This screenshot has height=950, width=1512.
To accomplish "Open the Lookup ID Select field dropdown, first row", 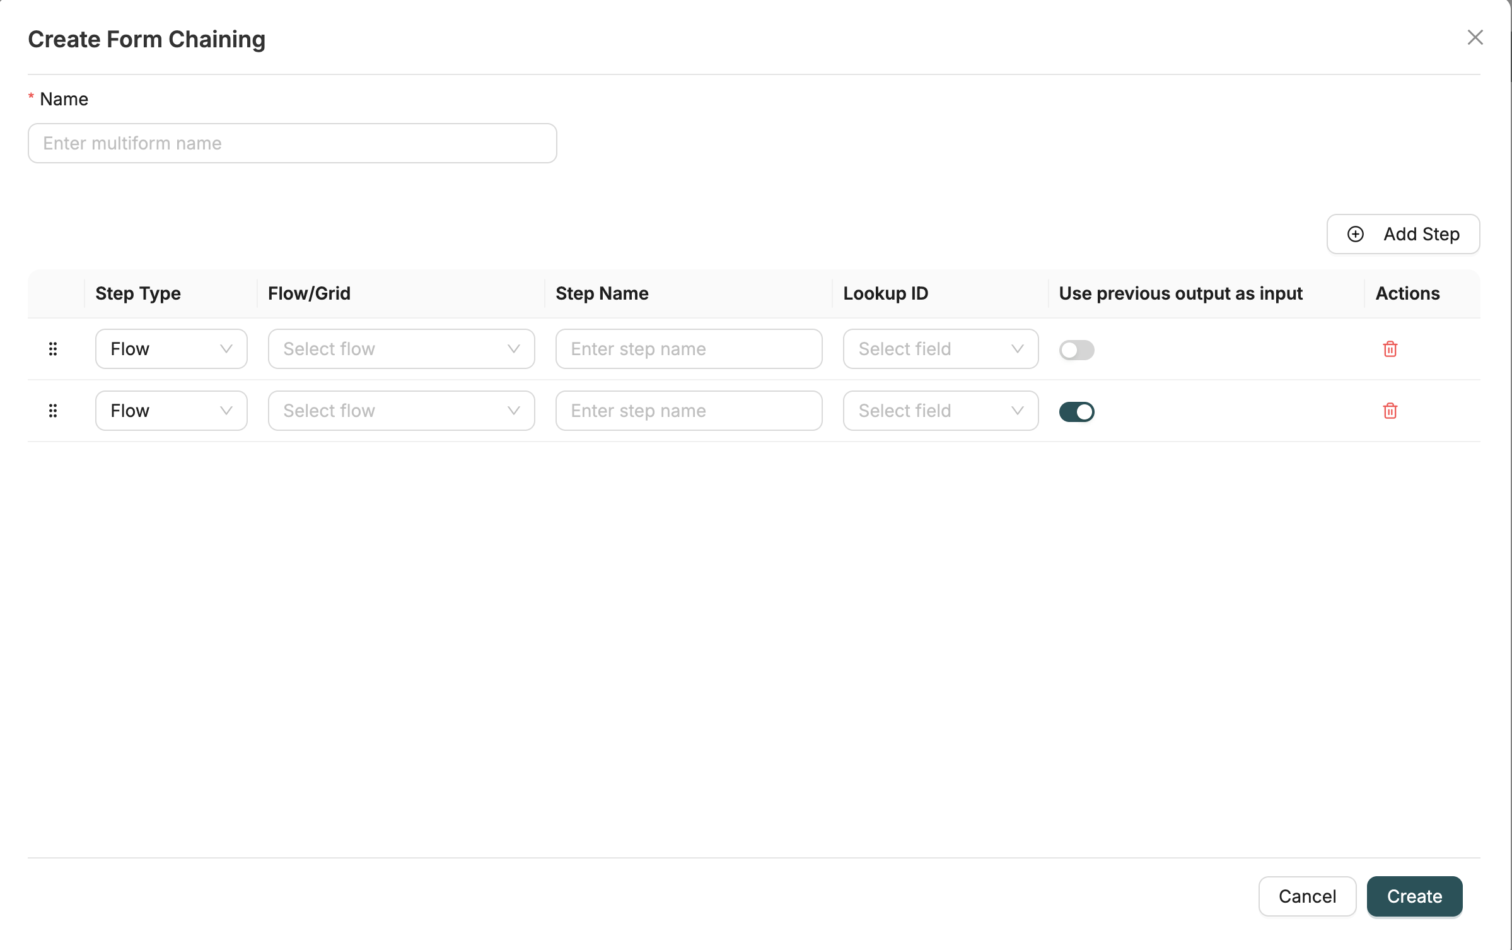I will tap(939, 348).
